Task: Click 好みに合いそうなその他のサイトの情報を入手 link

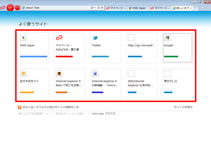Action: [51, 107]
